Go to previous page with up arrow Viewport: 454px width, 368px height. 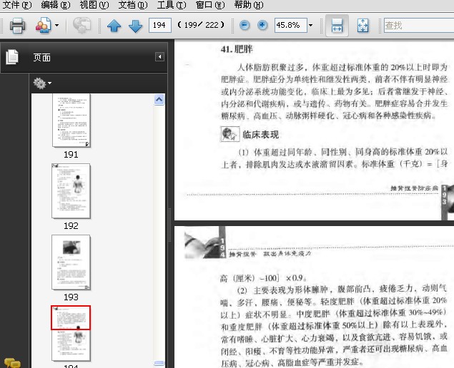pyautogui.click(x=114, y=26)
